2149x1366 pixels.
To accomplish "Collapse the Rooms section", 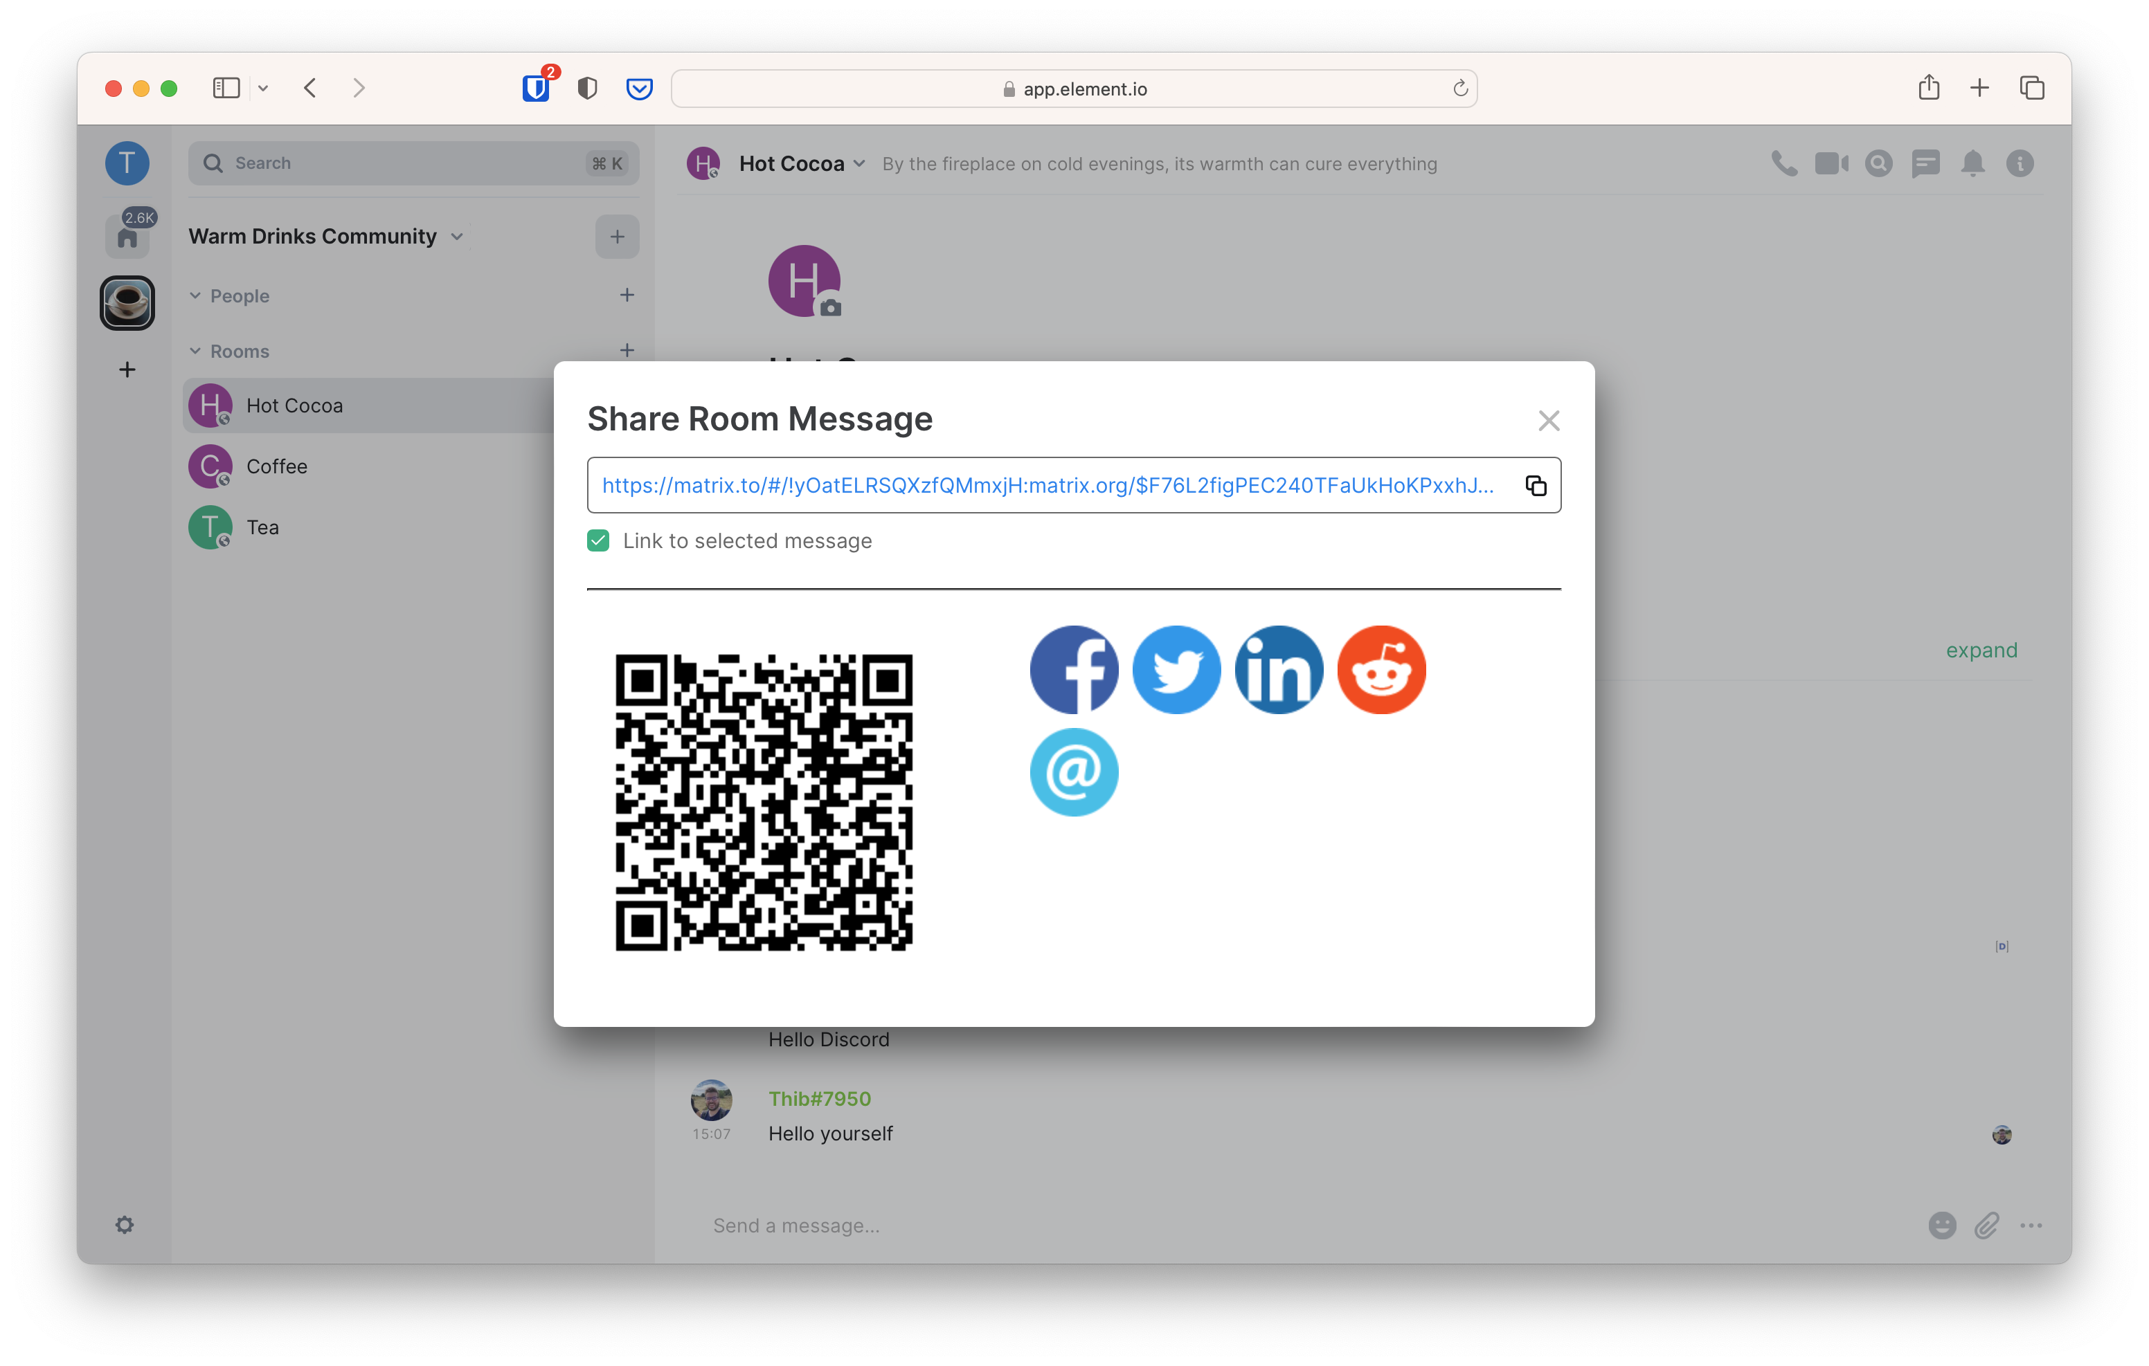I will coord(195,351).
